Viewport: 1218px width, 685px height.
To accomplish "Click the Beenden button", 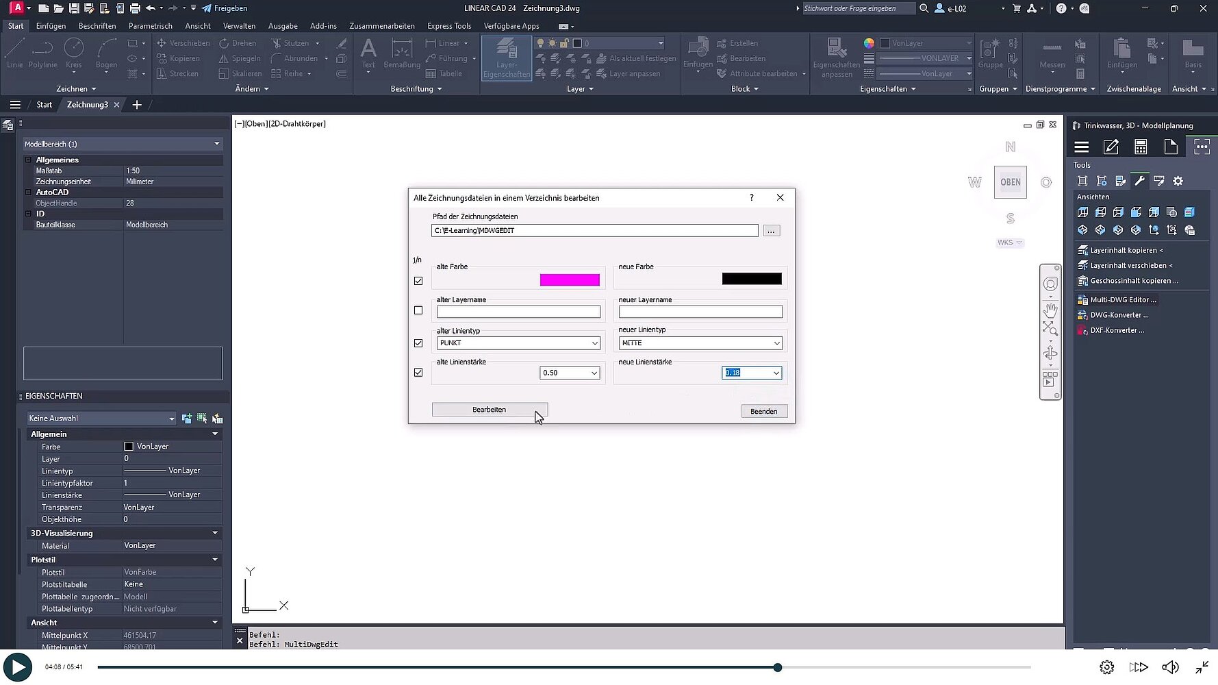I will point(763,411).
